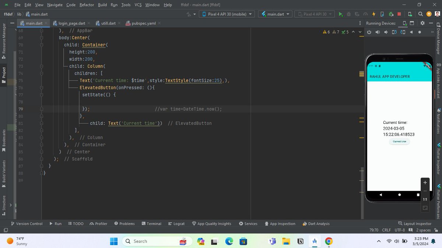442x248 pixels.
Task: Click the UTF-8 encoding status entry
Action: point(400,230)
